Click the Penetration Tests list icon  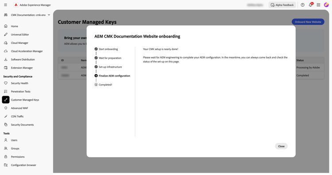6,91
